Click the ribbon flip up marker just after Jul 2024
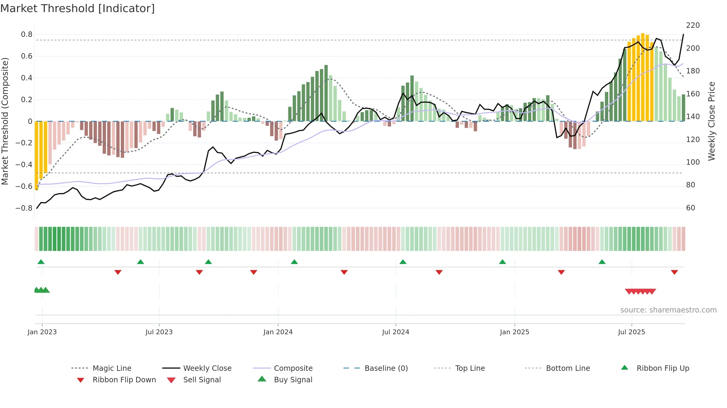This screenshot has height=408, width=727. click(x=403, y=262)
